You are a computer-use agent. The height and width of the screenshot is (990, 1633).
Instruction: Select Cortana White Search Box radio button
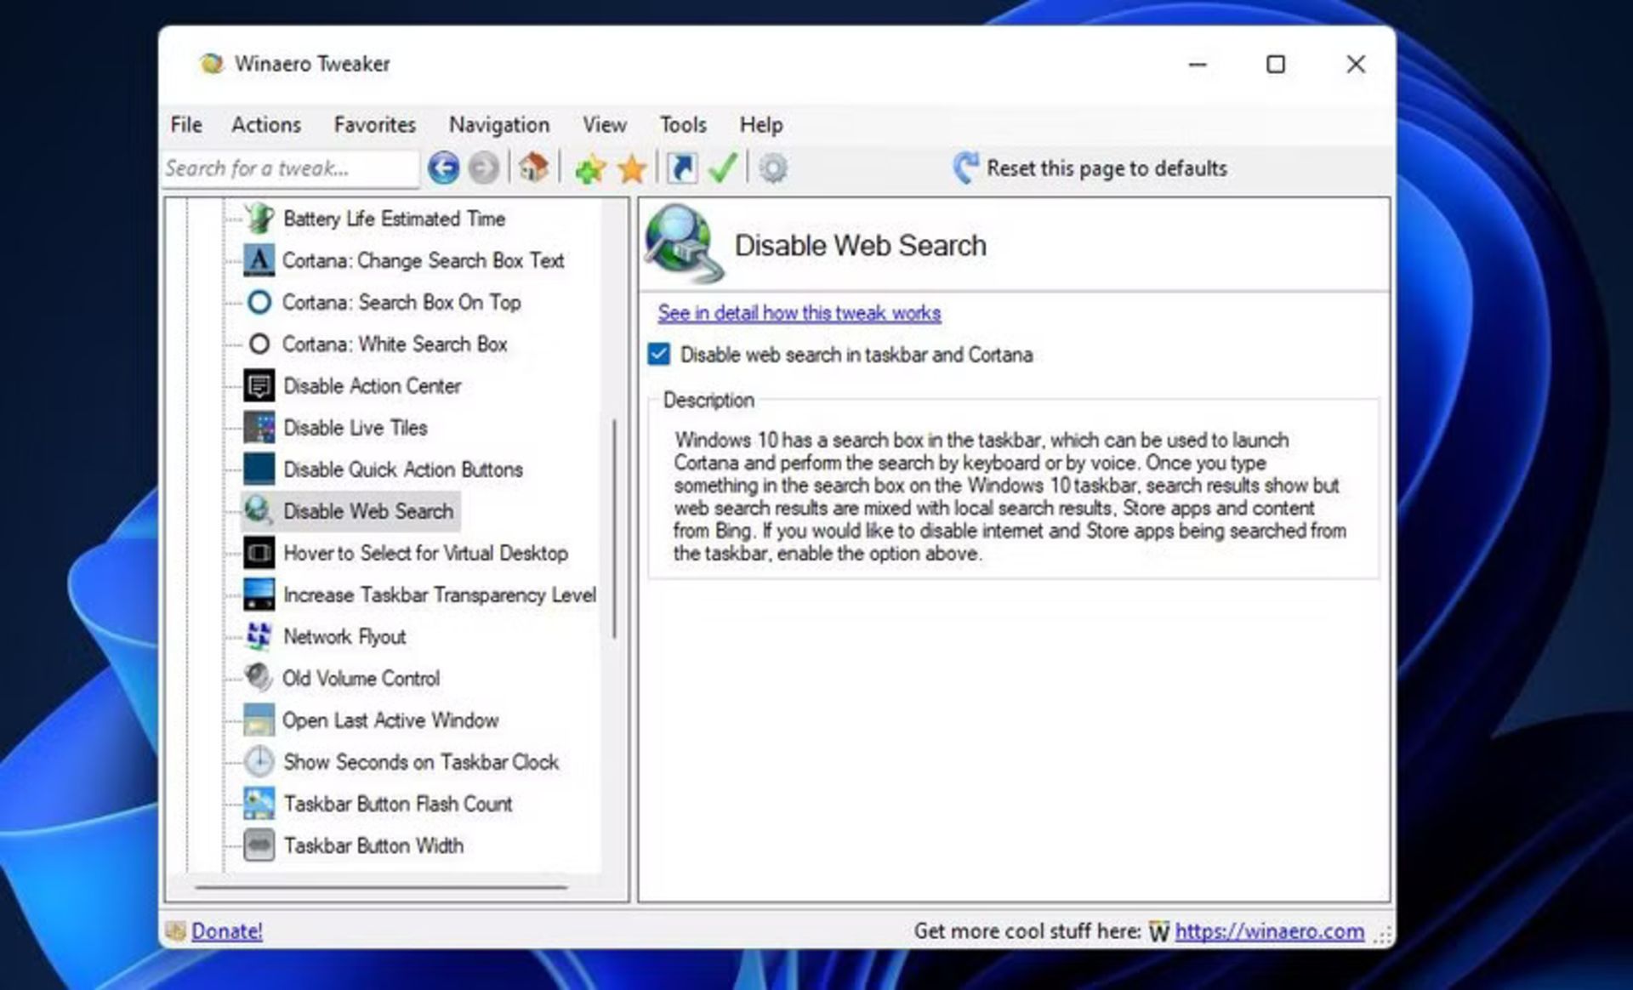click(x=257, y=344)
